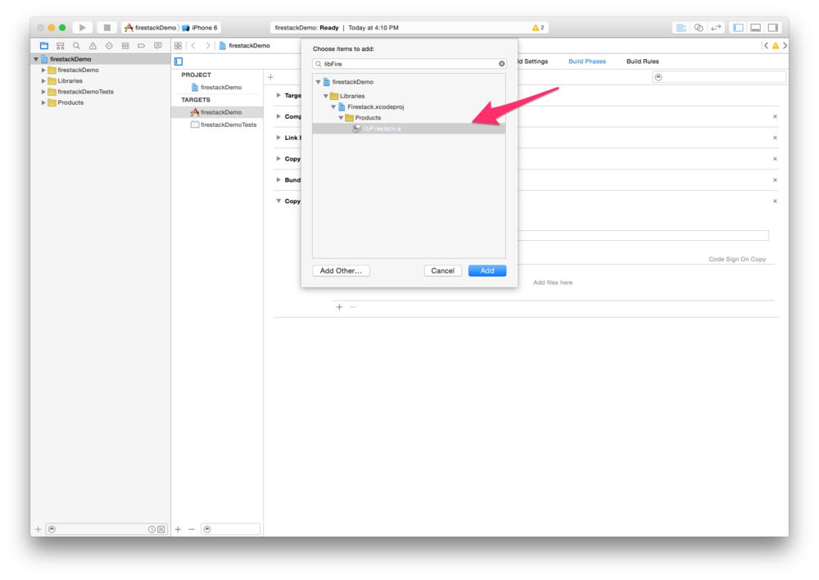Delete the last Copy Files phase
This screenshot has height=580, width=819.
pos(775,201)
